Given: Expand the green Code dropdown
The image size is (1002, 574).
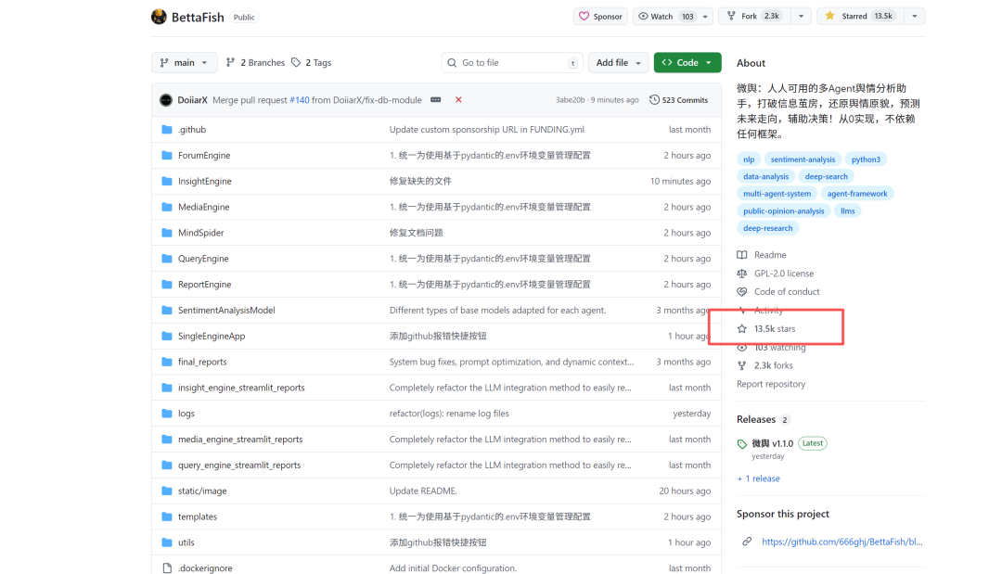Looking at the screenshot, I should (x=687, y=62).
